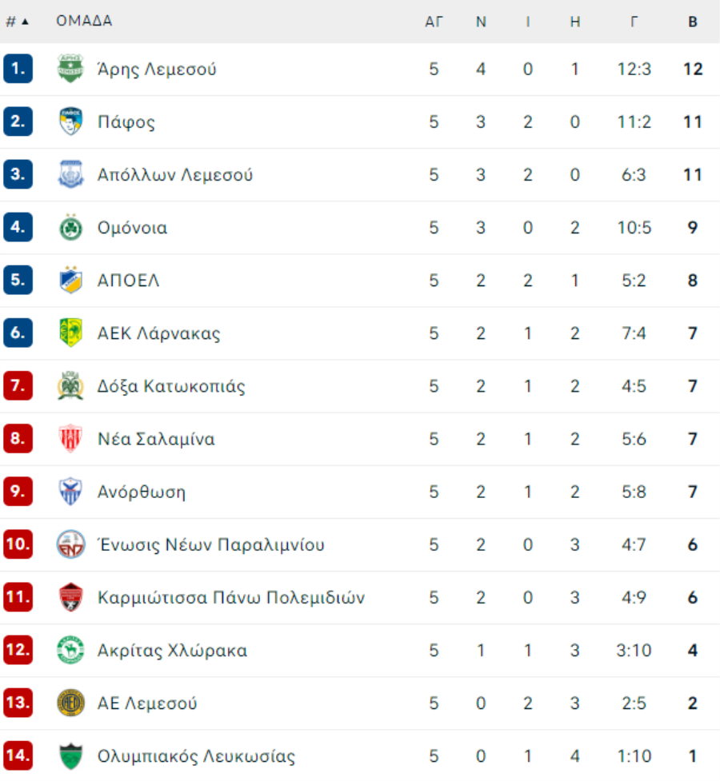Click the Άρης Λεμεσού team crest
The width and height of the screenshot is (720, 781).
coord(70,68)
